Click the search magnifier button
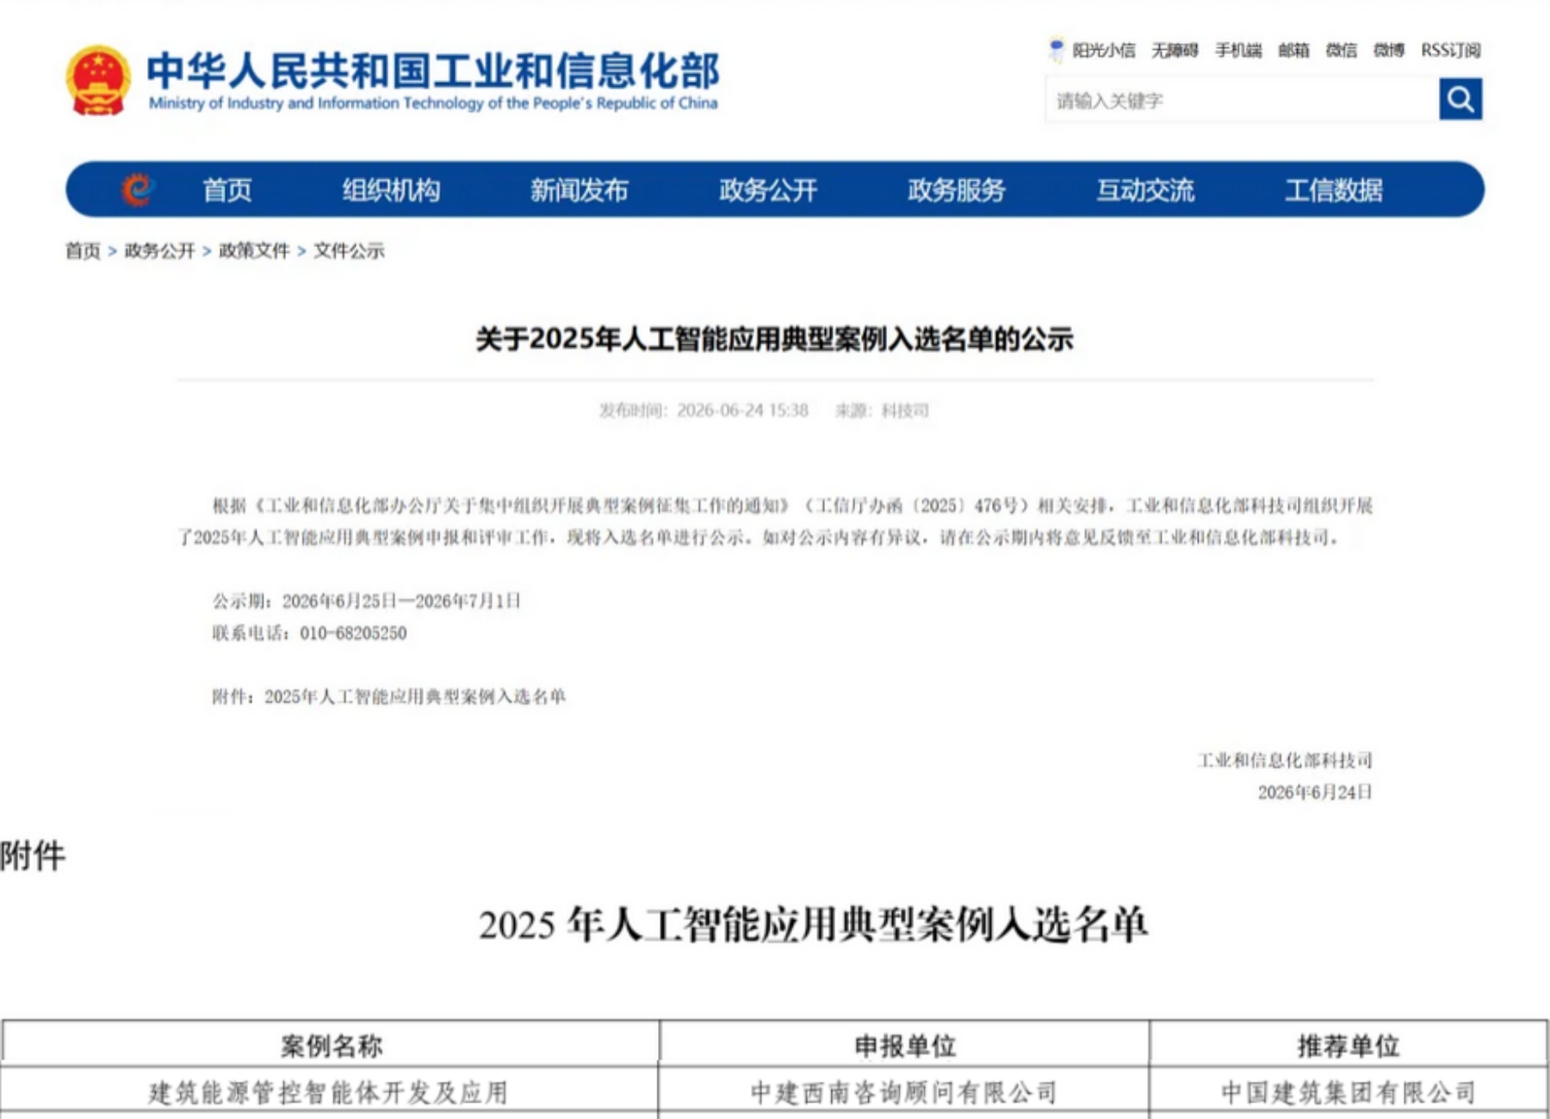Image resolution: width=1550 pixels, height=1119 pixels. point(1460,100)
